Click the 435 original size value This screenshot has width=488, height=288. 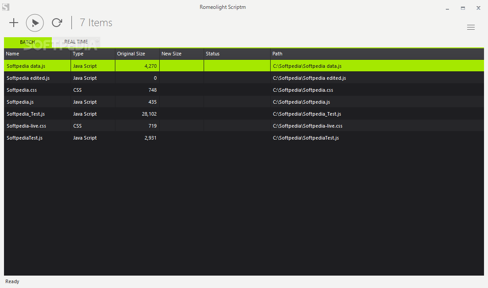pyautogui.click(x=153, y=102)
